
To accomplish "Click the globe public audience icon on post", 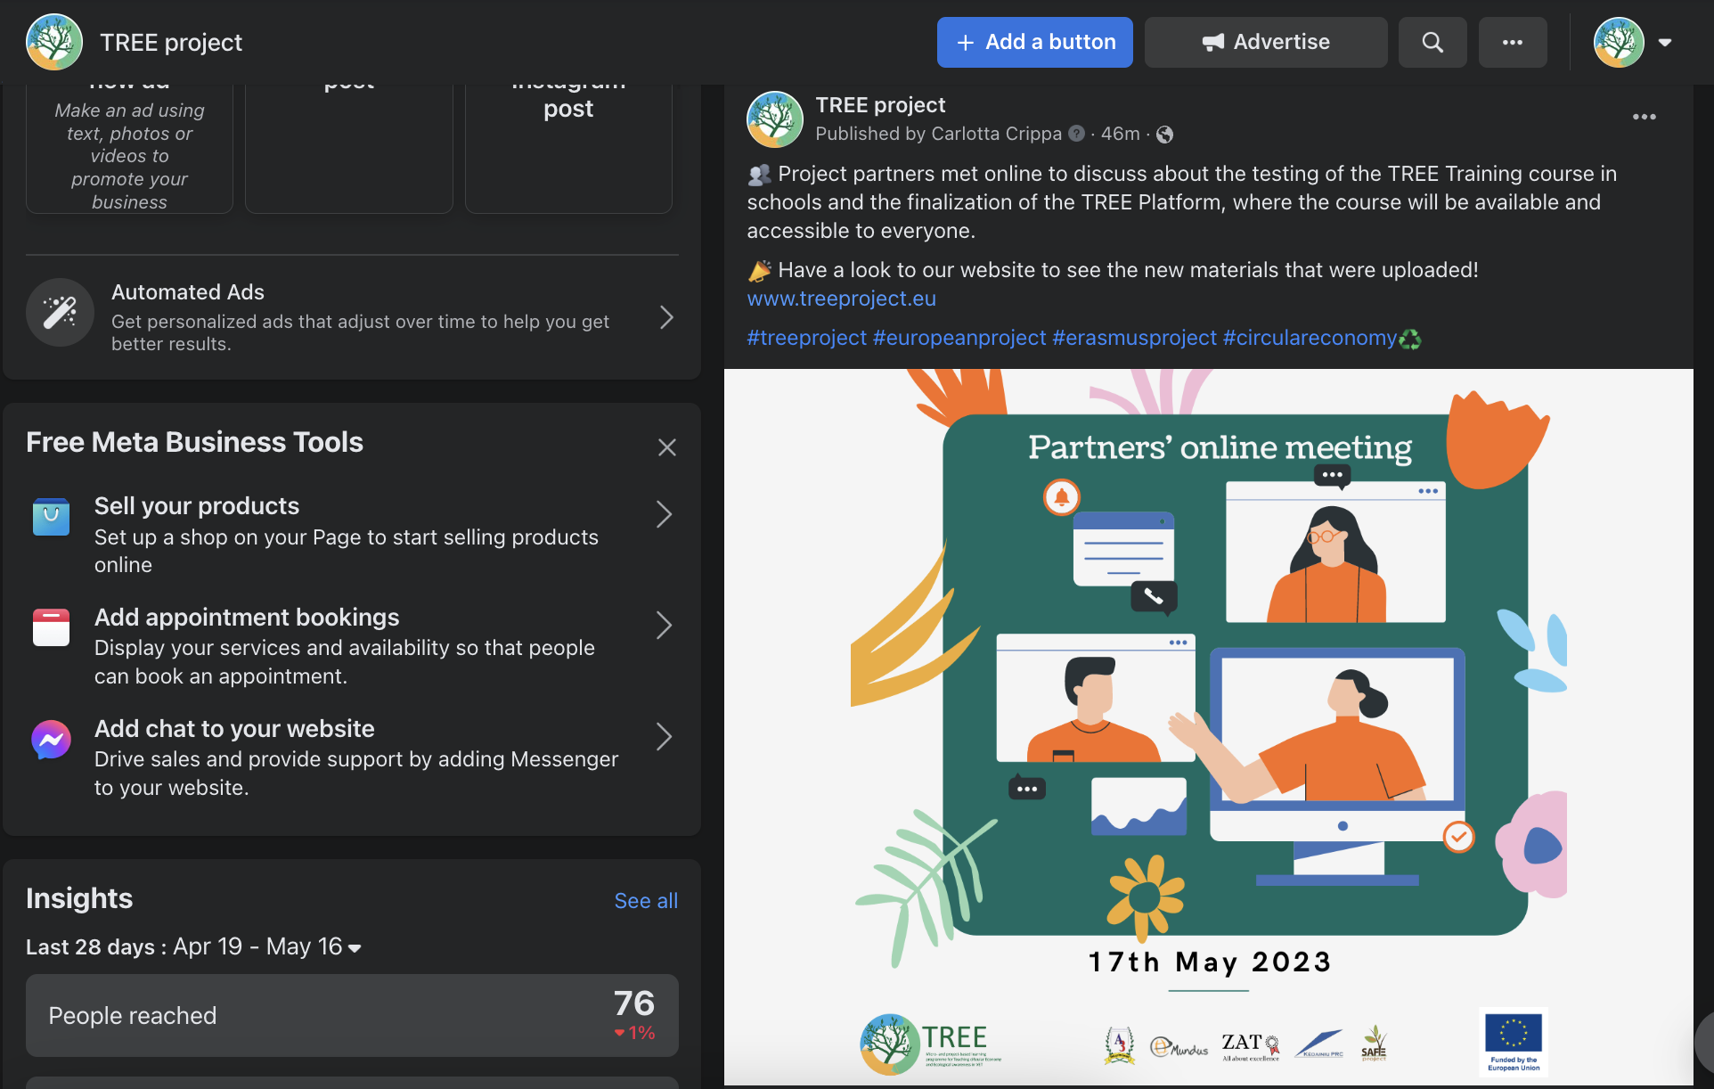I will pyautogui.click(x=1164, y=135).
